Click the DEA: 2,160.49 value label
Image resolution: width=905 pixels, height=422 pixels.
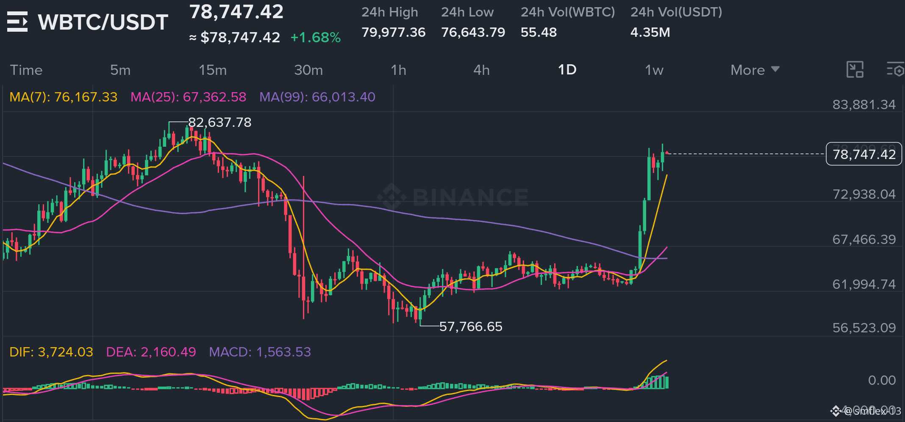[151, 352]
